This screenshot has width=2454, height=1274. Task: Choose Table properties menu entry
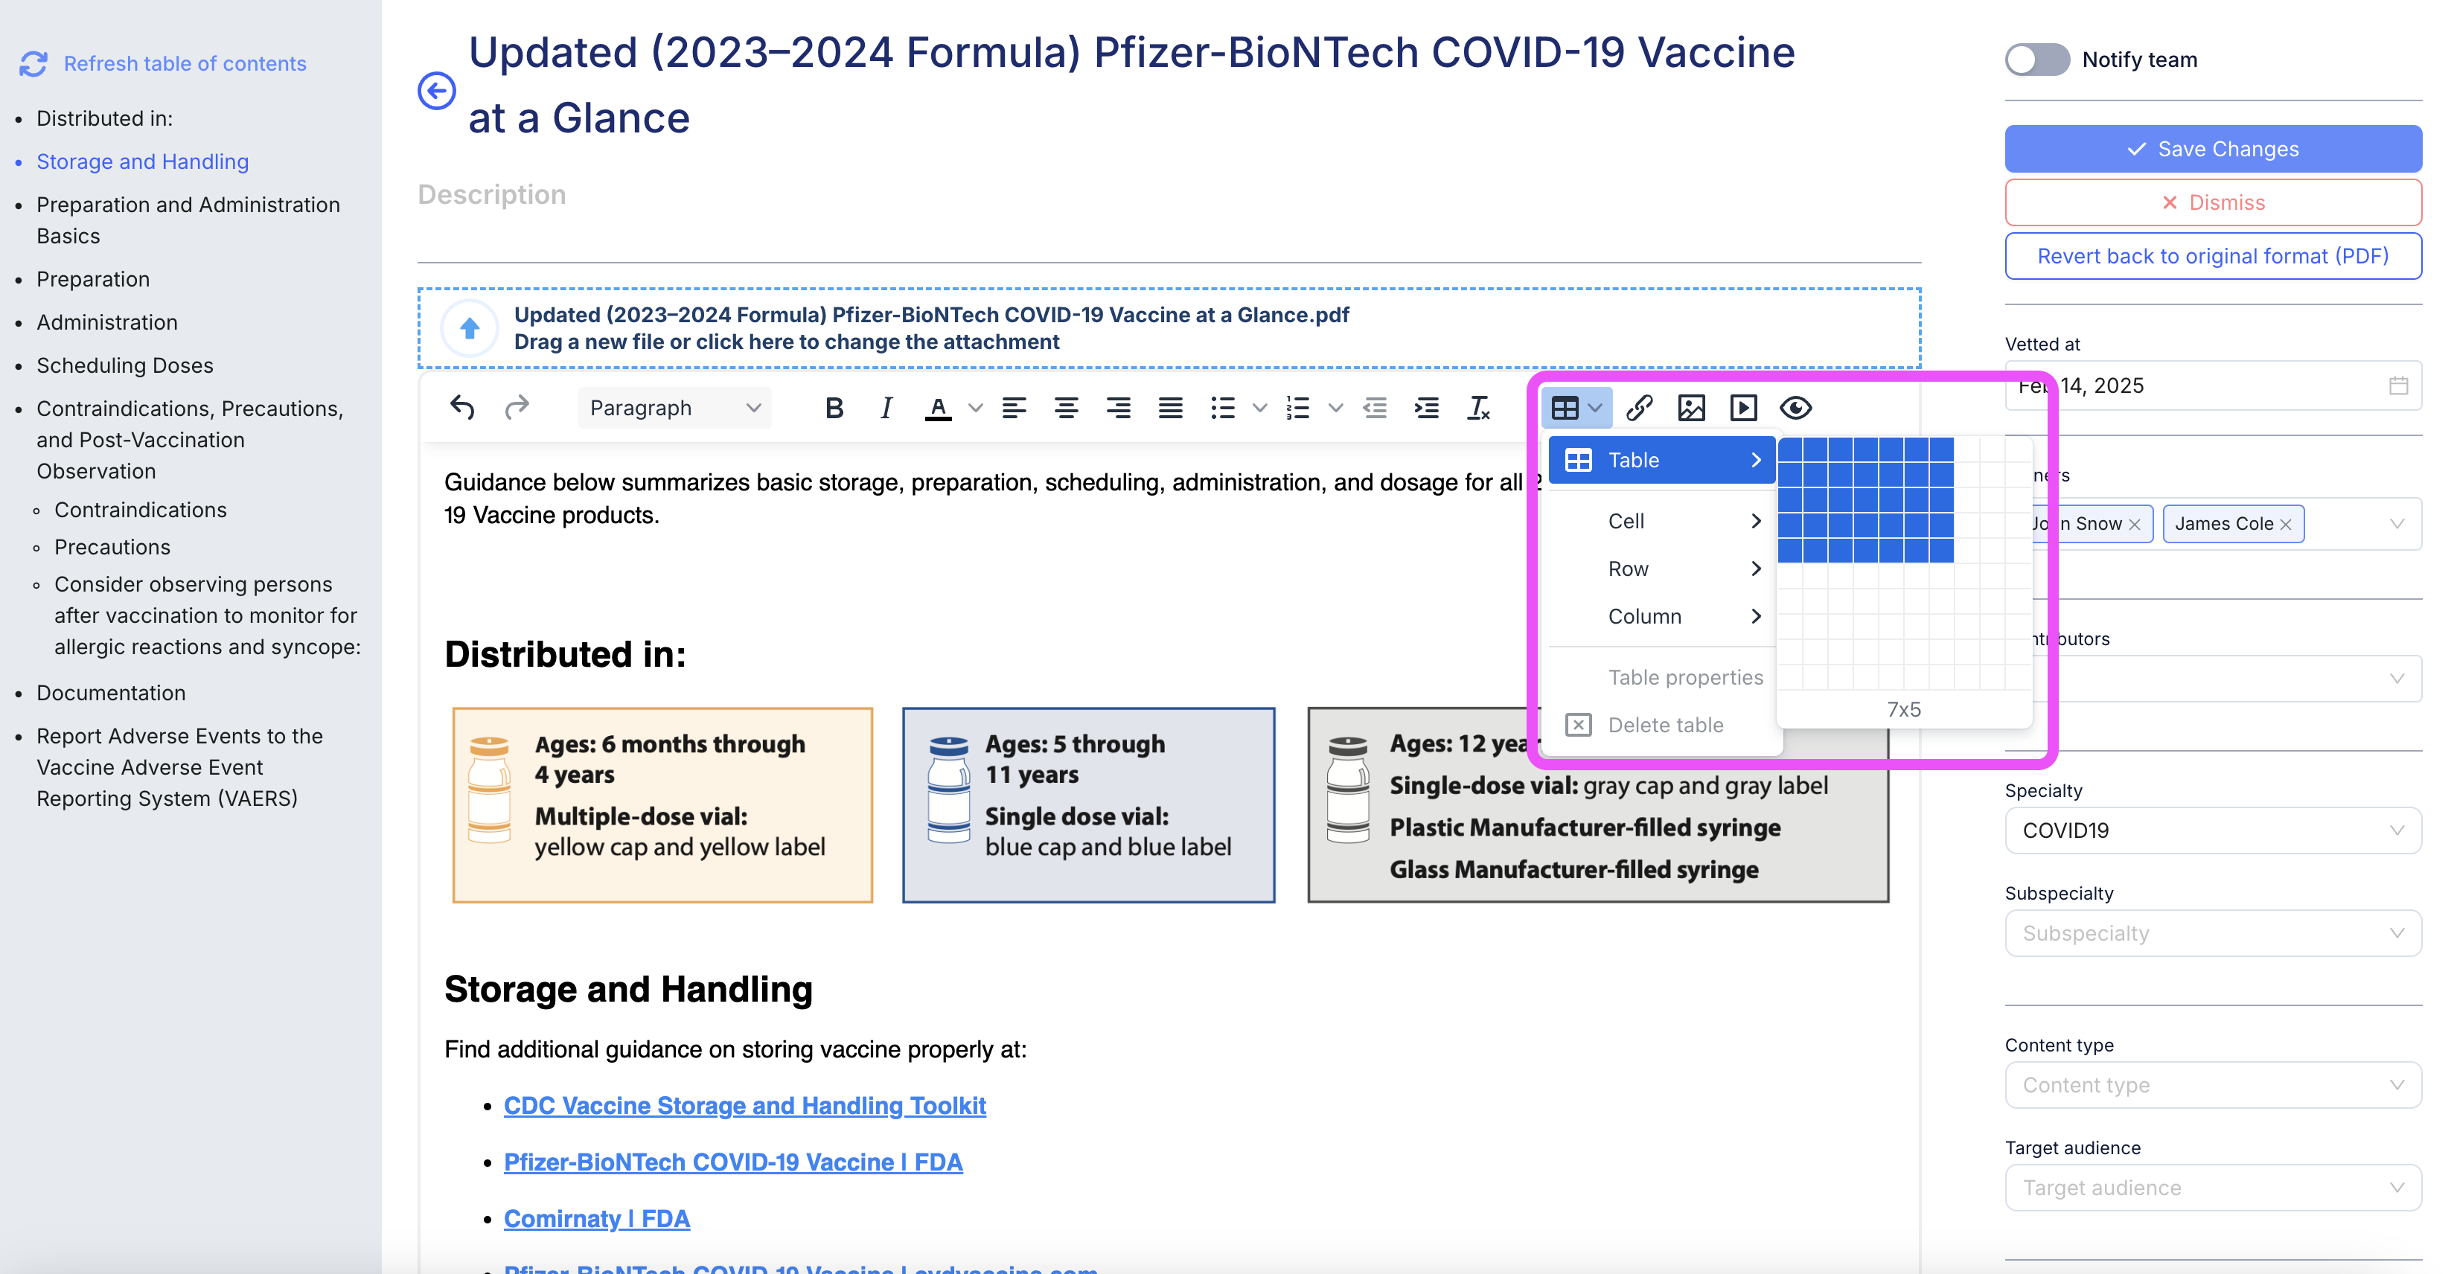click(x=1661, y=677)
